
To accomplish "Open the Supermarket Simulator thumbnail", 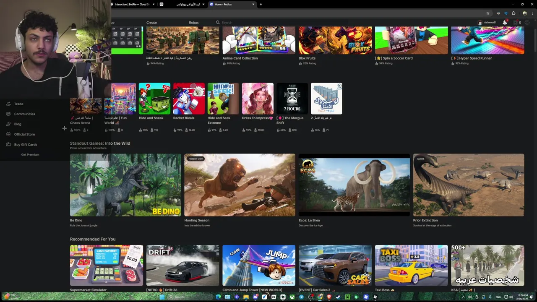I will click(107, 266).
